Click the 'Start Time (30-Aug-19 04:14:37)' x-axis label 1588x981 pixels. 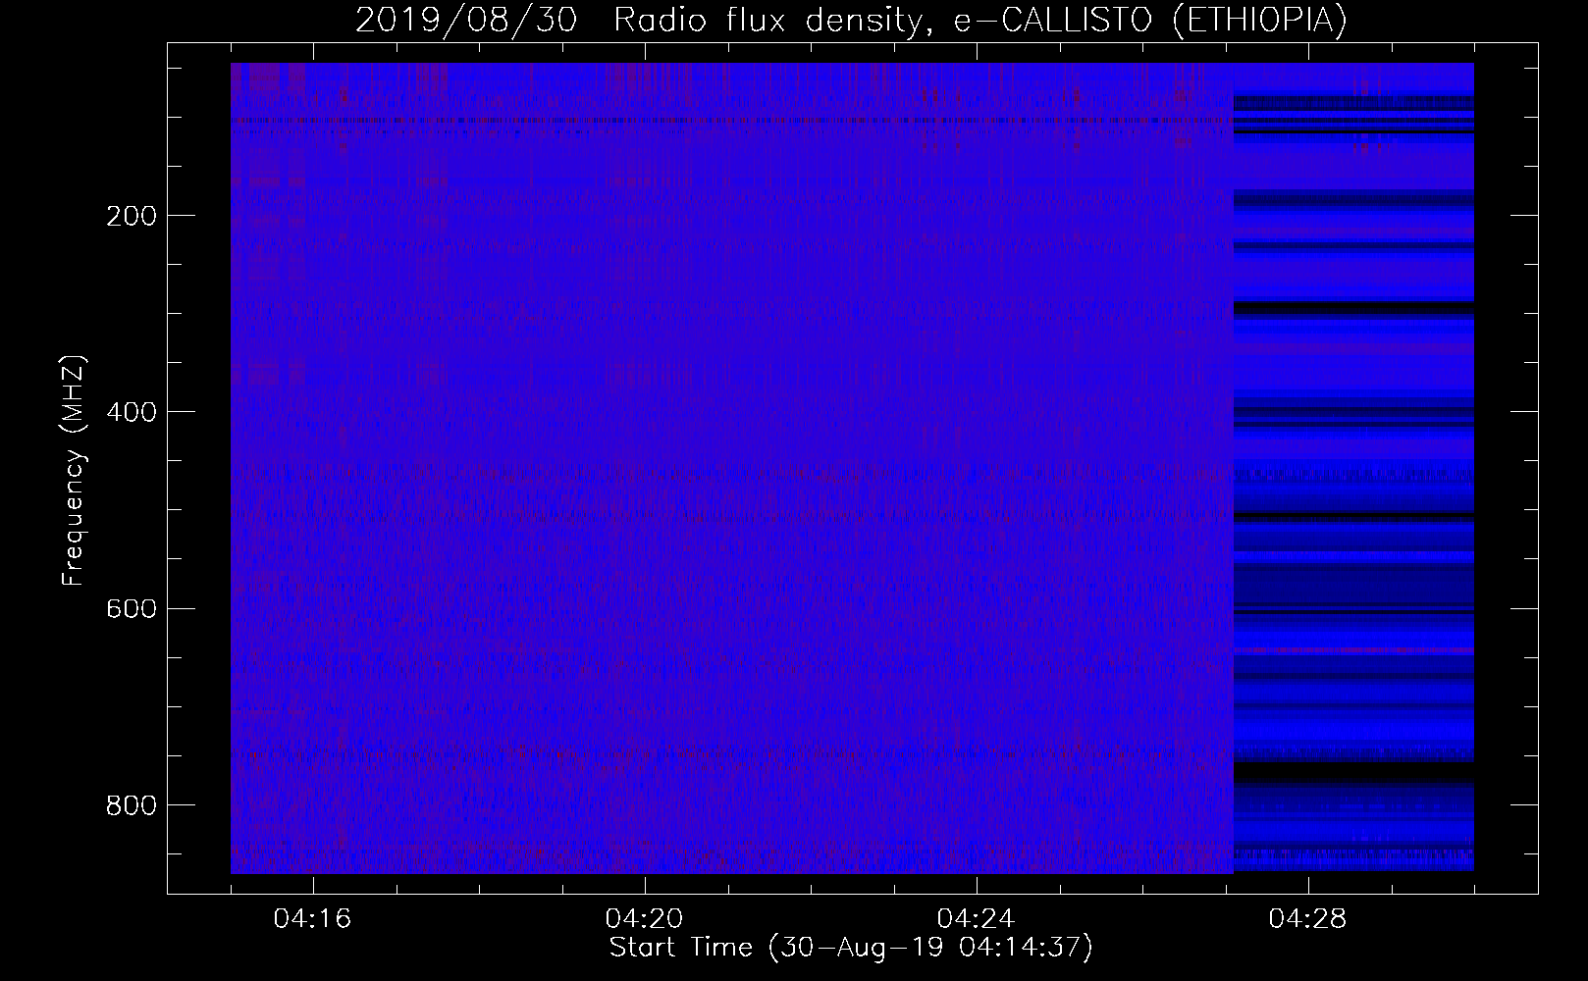pyautogui.click(x=851, y=948)
